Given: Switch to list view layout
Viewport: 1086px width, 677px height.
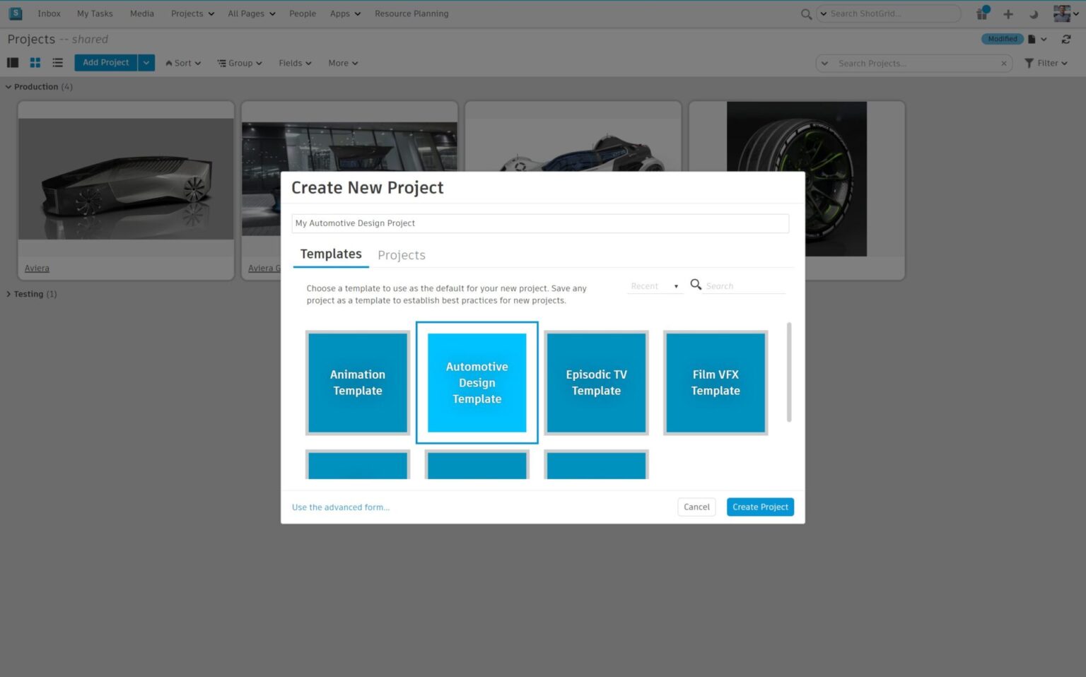Looking at the screenshot, I should (x=57, y=62).
